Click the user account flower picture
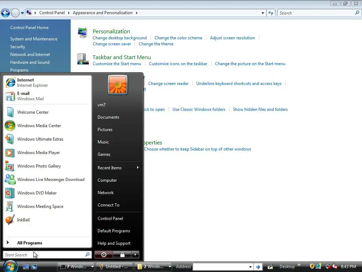Screen dimensions: 362x272 118,85
